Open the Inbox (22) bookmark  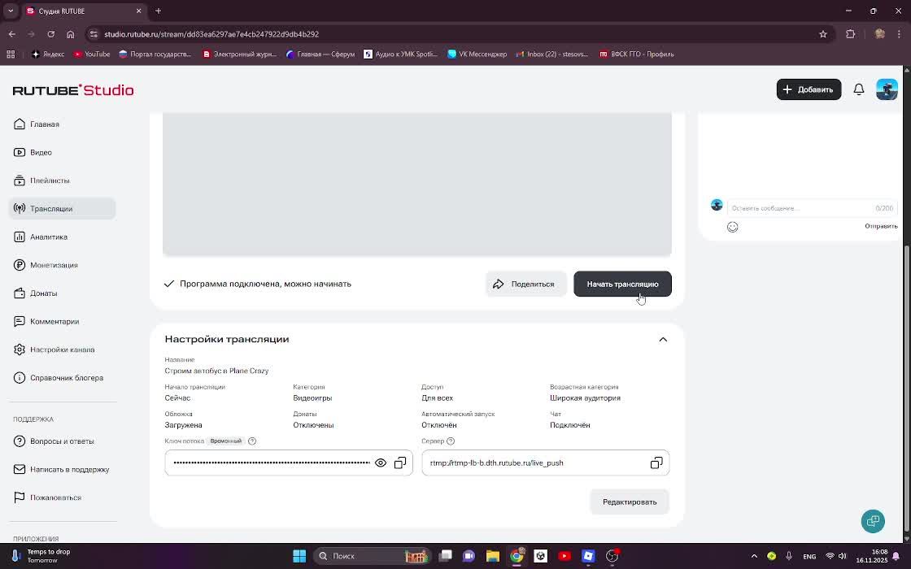pos(552,54)
